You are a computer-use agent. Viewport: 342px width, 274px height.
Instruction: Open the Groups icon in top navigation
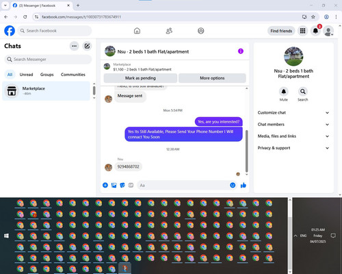coord(201,31)
